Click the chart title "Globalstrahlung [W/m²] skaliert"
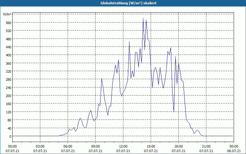 (129, 3)
